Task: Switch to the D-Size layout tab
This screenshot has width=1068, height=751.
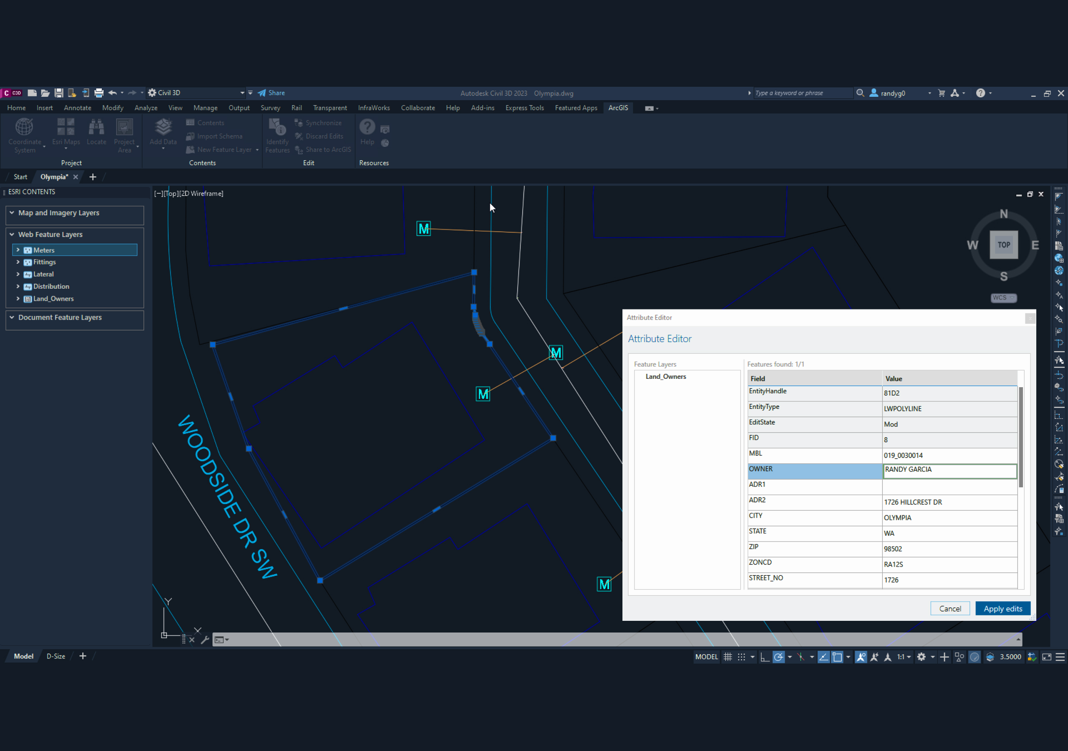Action: tap(56, 656)
